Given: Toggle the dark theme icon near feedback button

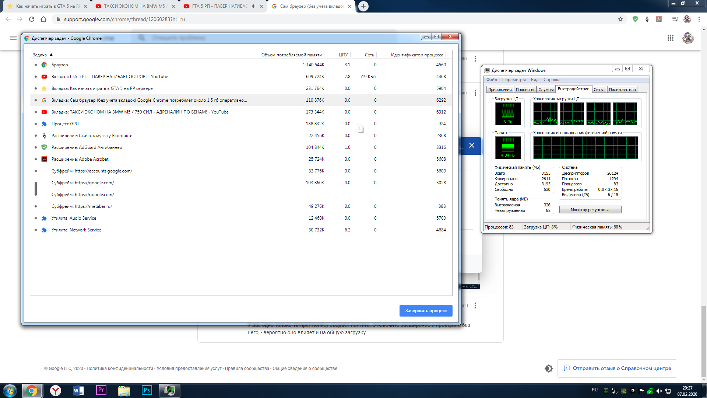Looking at the screenshot, I should (x=549, y=368).
